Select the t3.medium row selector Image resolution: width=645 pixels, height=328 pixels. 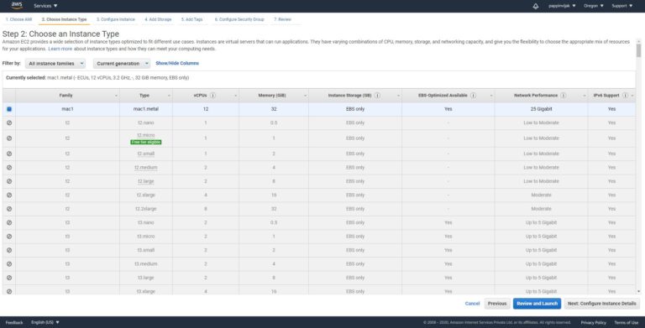[x=9, y=264]
